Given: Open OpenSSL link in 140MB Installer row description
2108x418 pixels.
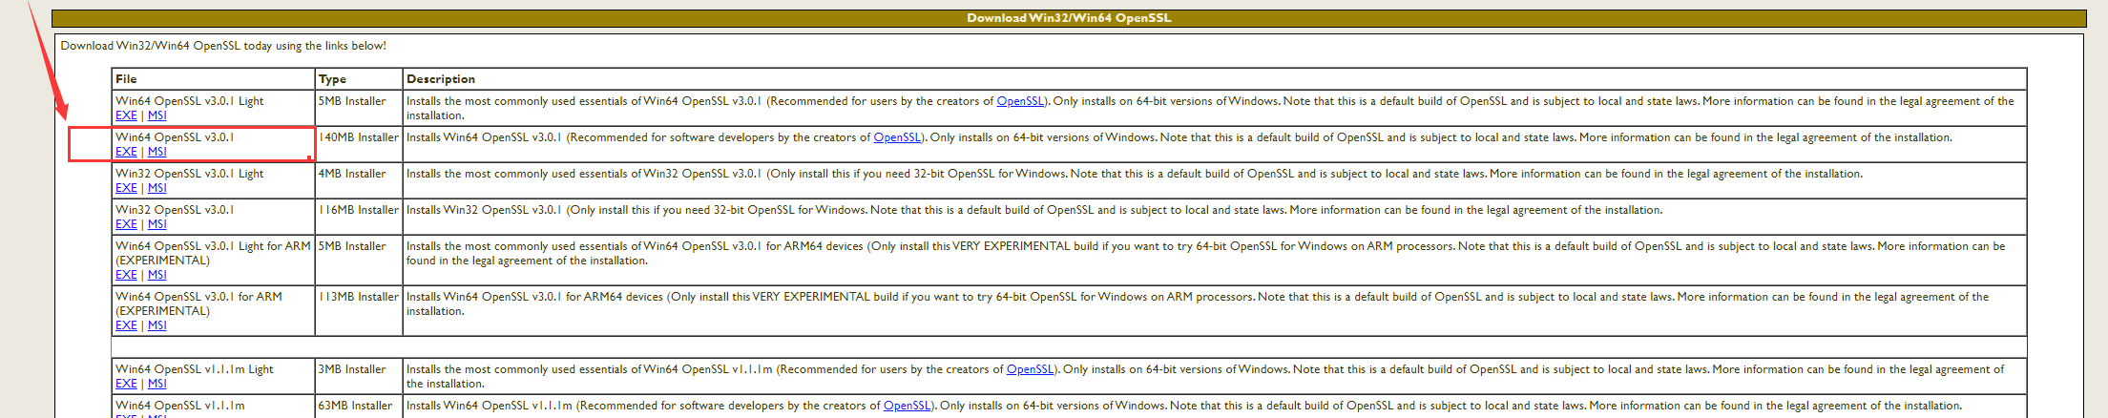Looking at the screenshot, I should tap(897, 137).
